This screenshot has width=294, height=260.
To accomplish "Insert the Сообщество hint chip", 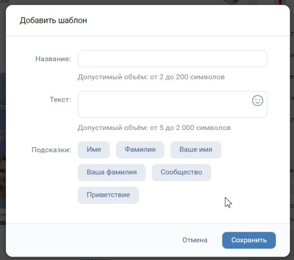I will (181, 173).
